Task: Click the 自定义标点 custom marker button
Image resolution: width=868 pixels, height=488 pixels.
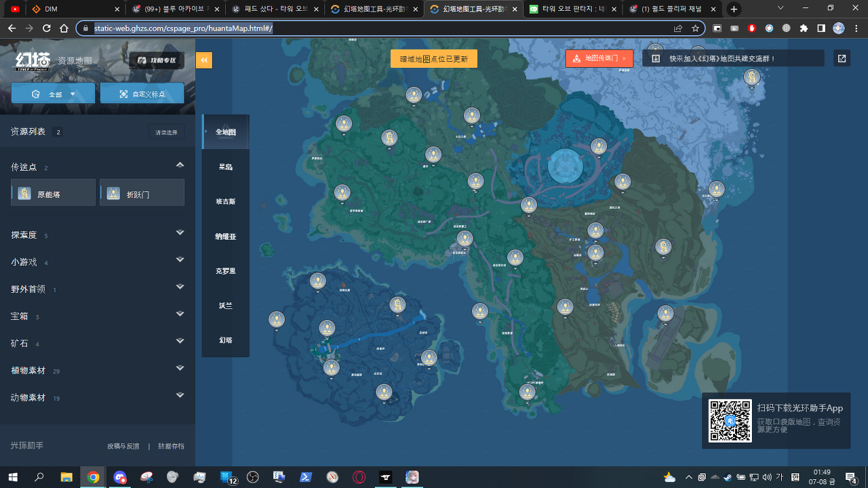Action: click(142, 94)
